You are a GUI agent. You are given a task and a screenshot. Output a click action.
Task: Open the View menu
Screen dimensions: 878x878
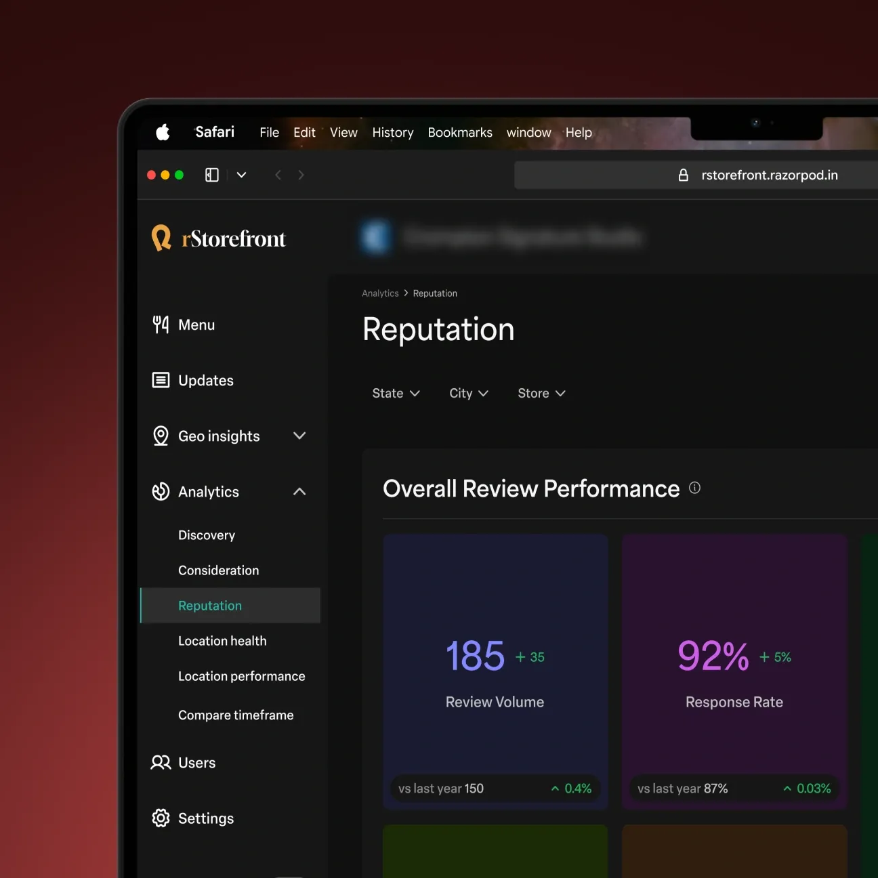tap(343, 133)
